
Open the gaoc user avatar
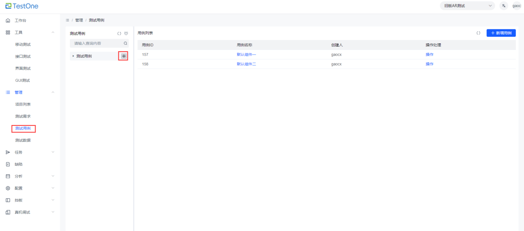click(517, 6)
